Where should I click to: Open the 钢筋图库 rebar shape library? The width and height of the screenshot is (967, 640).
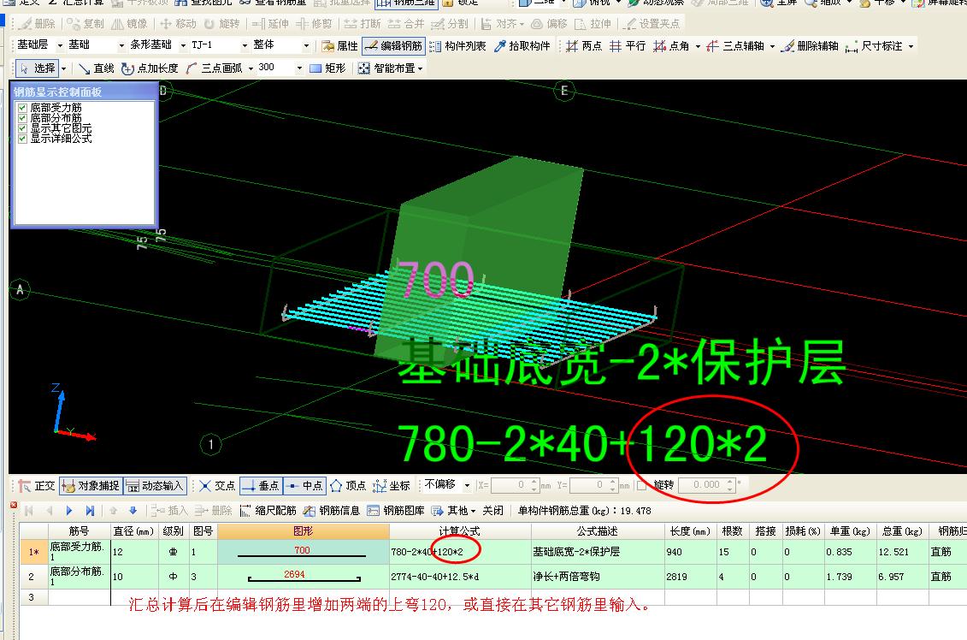pyautogui.click(x=396, y=511)
